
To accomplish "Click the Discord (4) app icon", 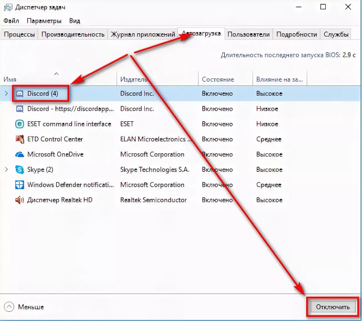I will (20, 93).
